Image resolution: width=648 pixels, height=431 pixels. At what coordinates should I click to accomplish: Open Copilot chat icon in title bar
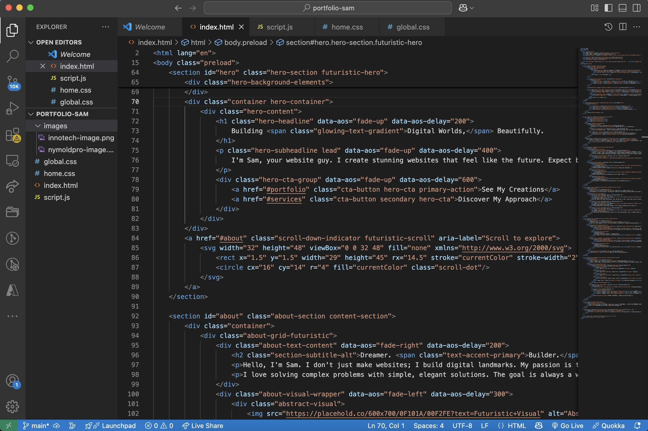[x=463, y=8]
